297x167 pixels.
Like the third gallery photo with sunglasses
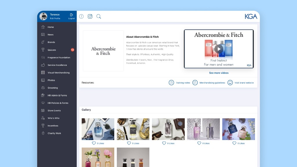(x=164, y=143)
